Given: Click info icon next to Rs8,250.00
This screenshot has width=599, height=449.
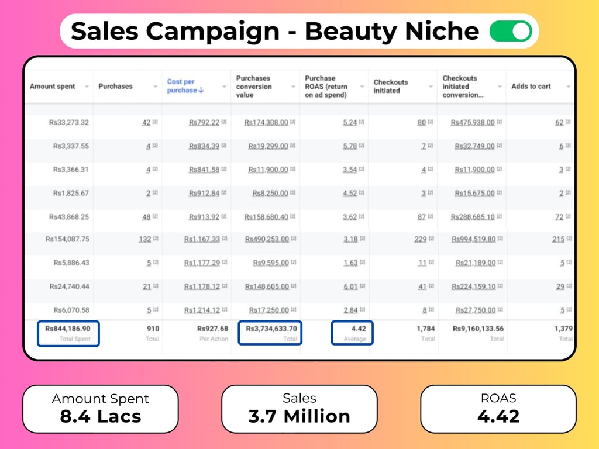Looking at the screenshot, I should coord(292,192).
